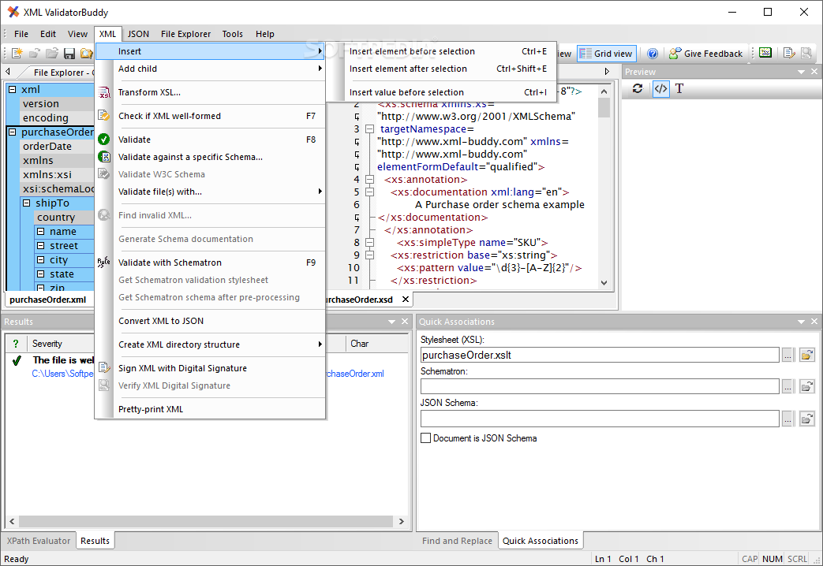823x566 pixels.
Task: Fold the xs:annotation code block at line 4
Action: tap(369, 180)
